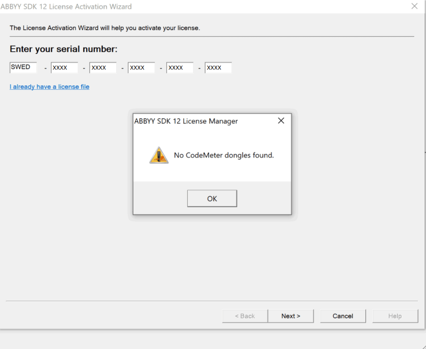Click the second XXXX serial segment
Viewport: 426px width, 349px height.
point(102,67)
